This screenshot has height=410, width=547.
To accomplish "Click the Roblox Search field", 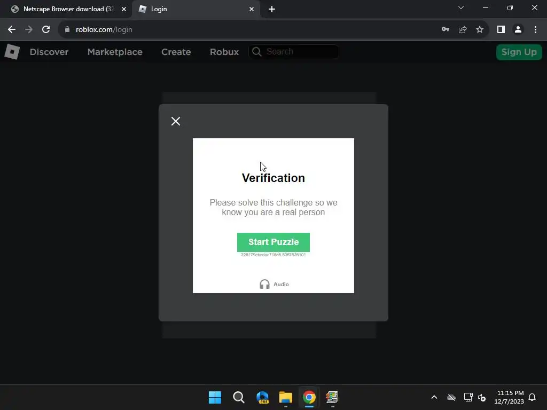I will coord(293,52).
